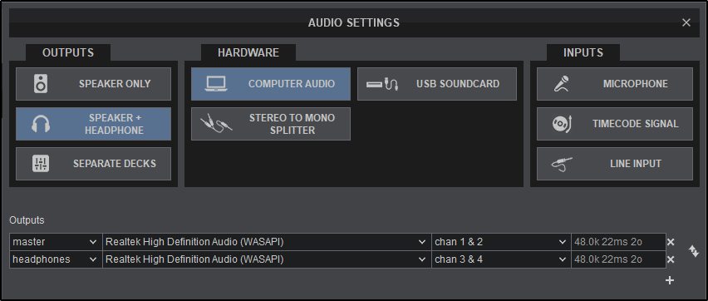Select the Stereo to Mono Splitter icon
This screenshot has height=301, width=708.
click(x=216, y=124)
